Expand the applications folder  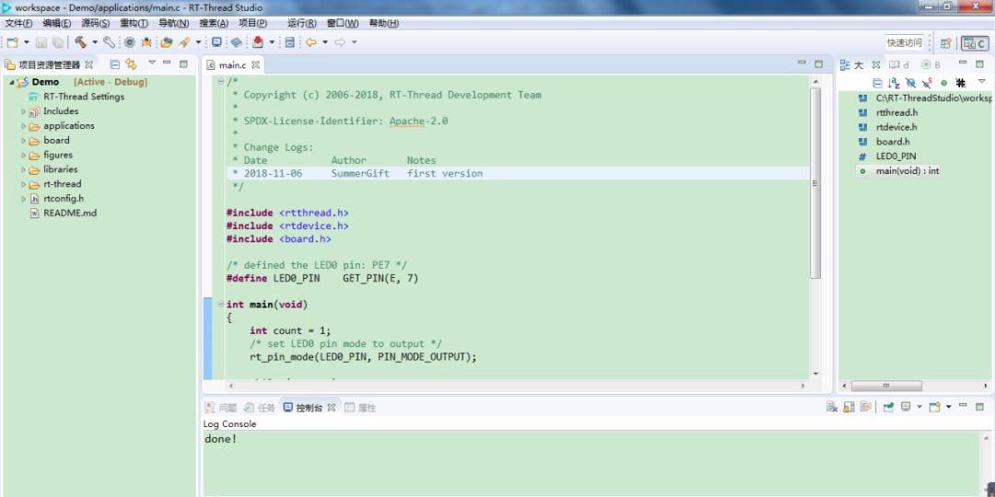pyautogui.click(x=24, y=126)
